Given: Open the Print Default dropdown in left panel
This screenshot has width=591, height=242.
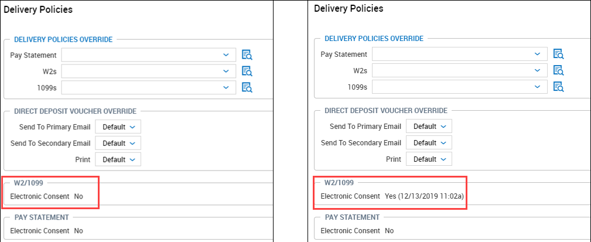Looking at the screenshot, I should [118, 159].
